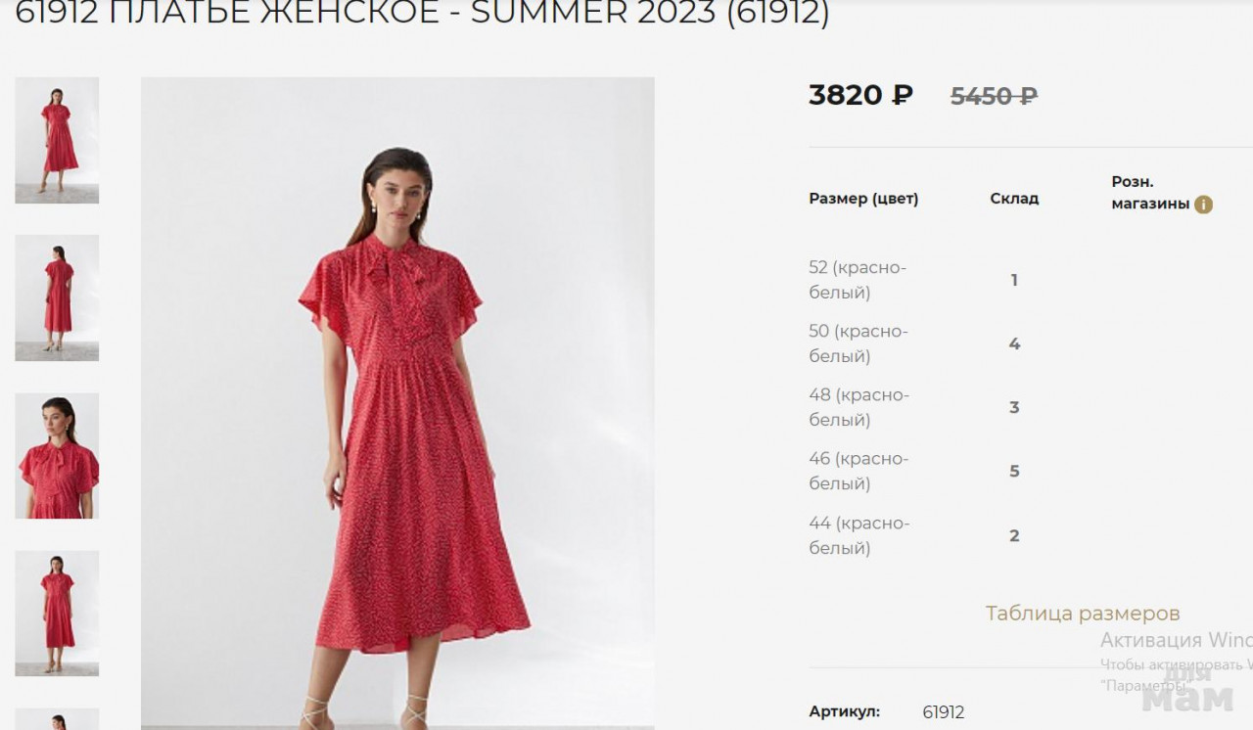Image resolution: width=1253 pixels, height=730 pixels.
Task: Open the Таблица размеров link
Action: click(x=1083, y=614)
